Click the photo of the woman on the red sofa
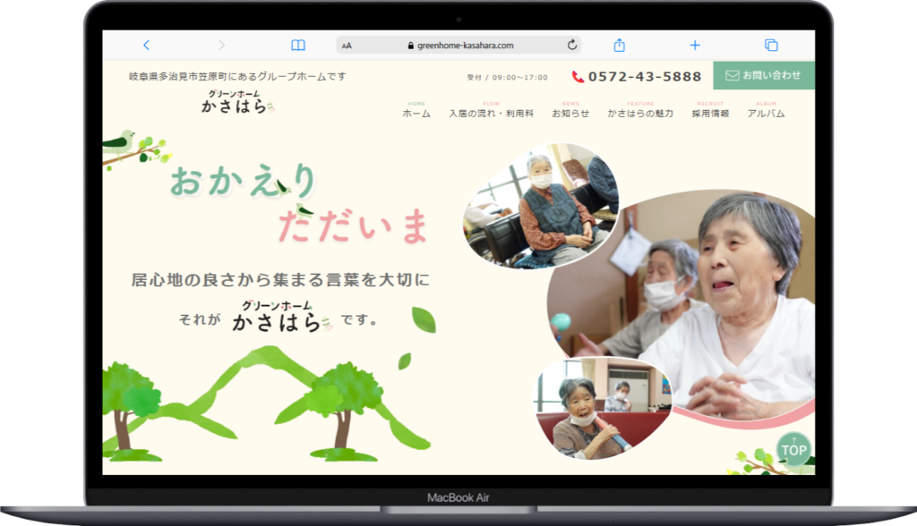 coord(603,407)
